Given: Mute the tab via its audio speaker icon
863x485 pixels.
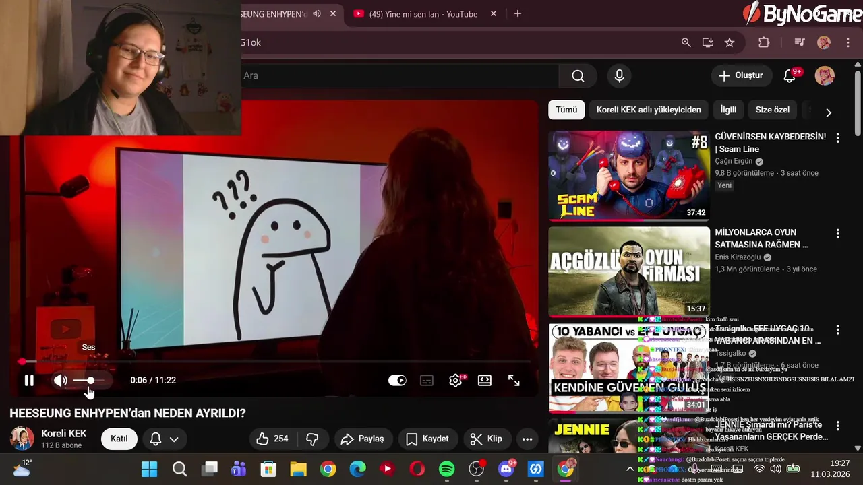Looking at the screenshot, I should point(316,13).
